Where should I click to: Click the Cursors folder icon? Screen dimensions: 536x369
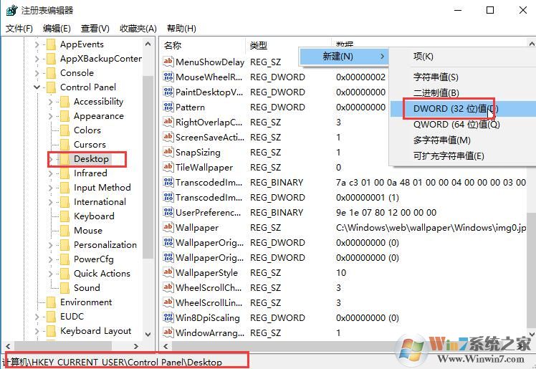[64, 145]
